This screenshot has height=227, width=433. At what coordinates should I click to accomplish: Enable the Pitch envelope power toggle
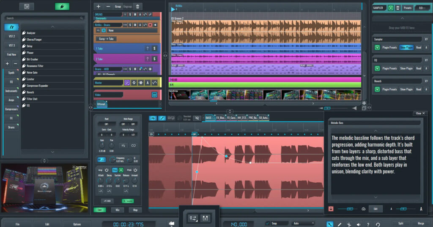135,170
